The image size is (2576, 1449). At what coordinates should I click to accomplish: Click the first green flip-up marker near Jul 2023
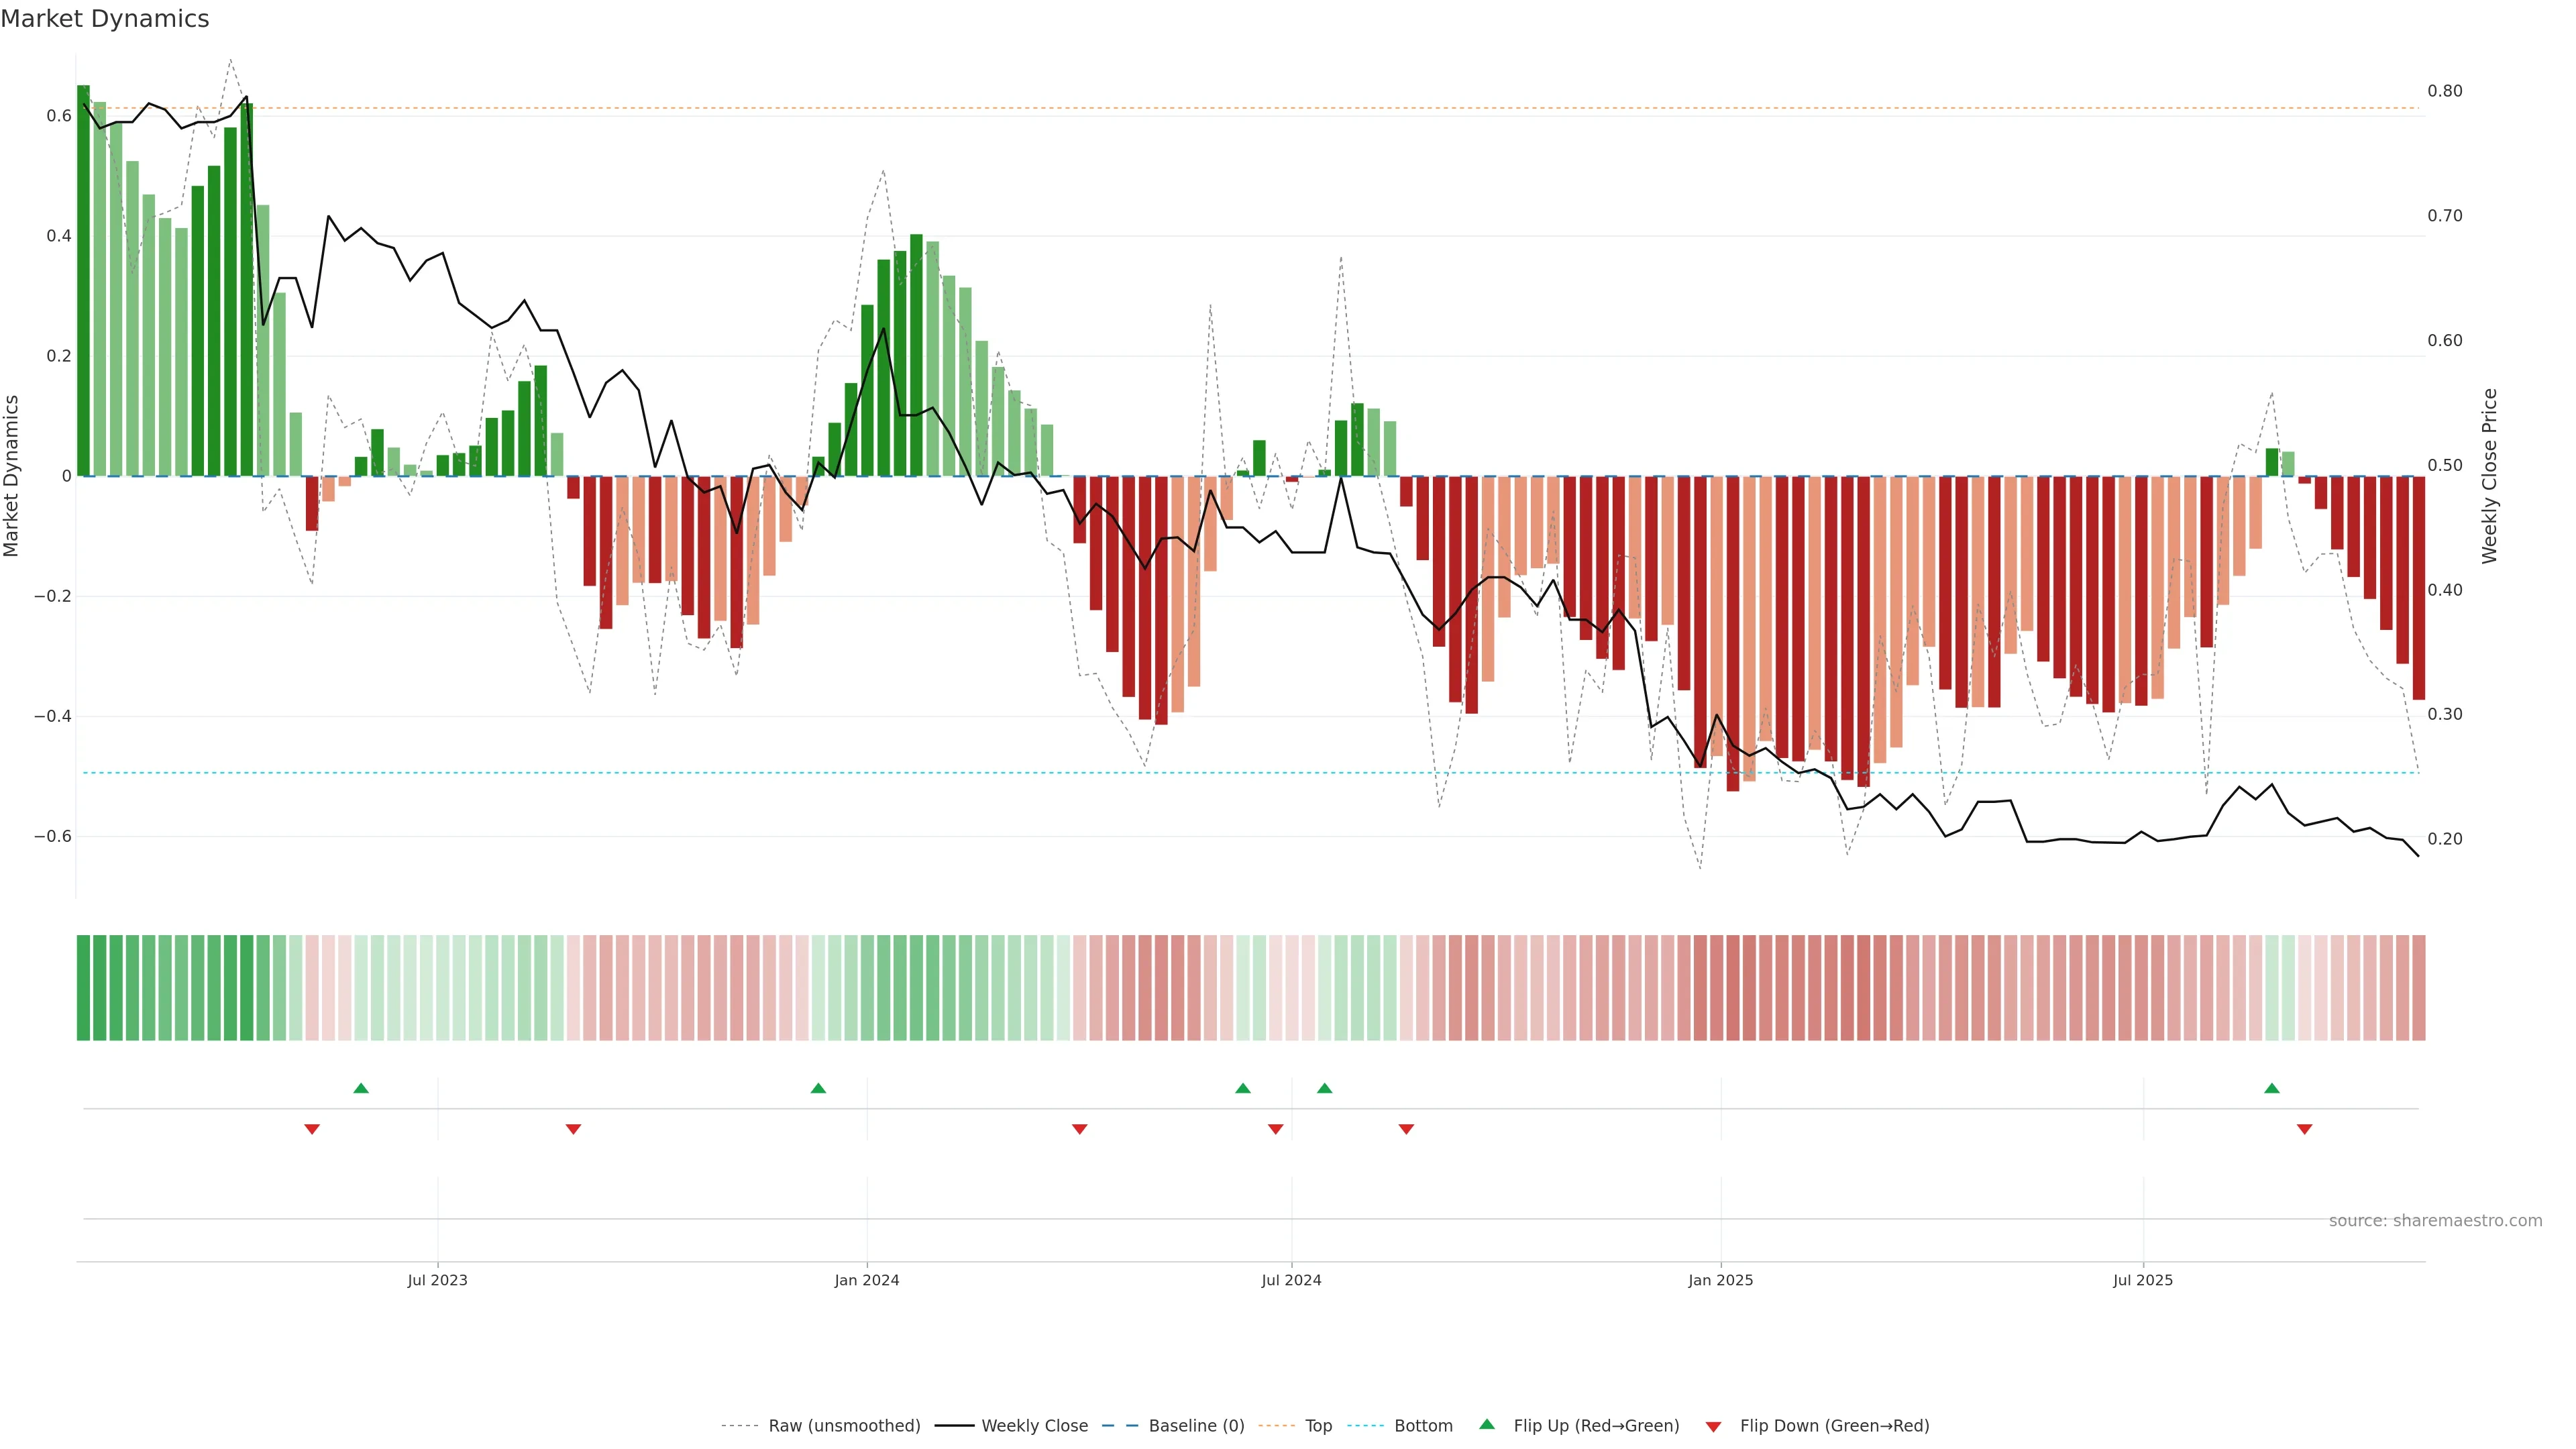coord(361,1088)
